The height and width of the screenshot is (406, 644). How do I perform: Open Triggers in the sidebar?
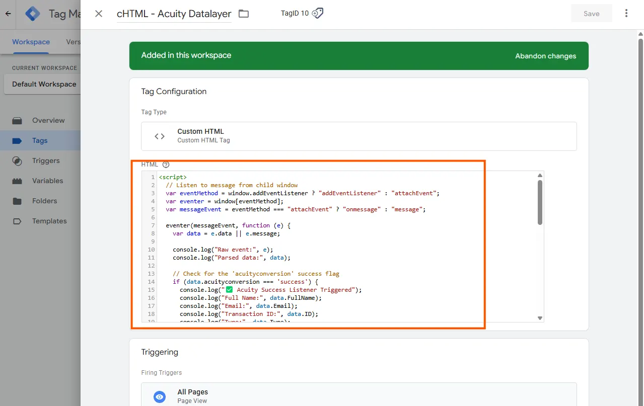click(x=46, y=160)
